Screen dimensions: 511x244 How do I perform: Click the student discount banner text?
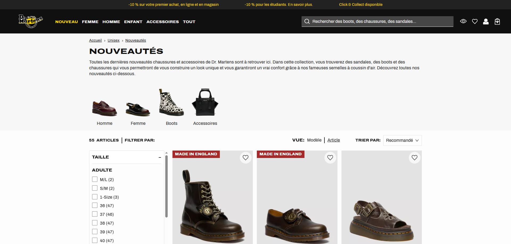point(279,5)
